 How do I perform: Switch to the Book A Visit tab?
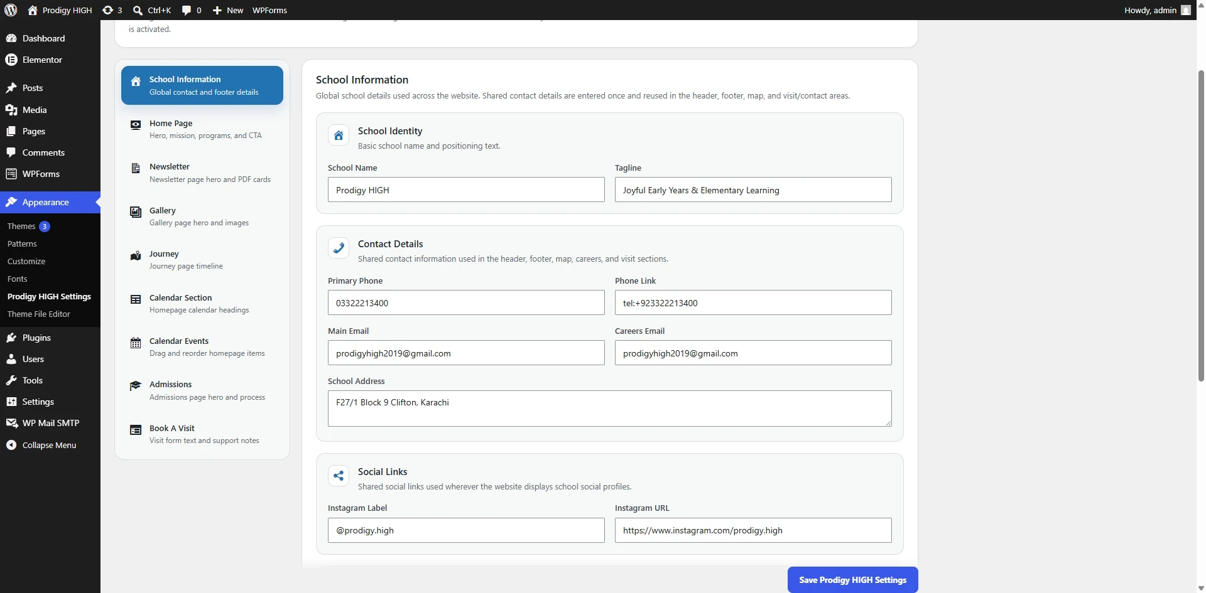[202, 434]
